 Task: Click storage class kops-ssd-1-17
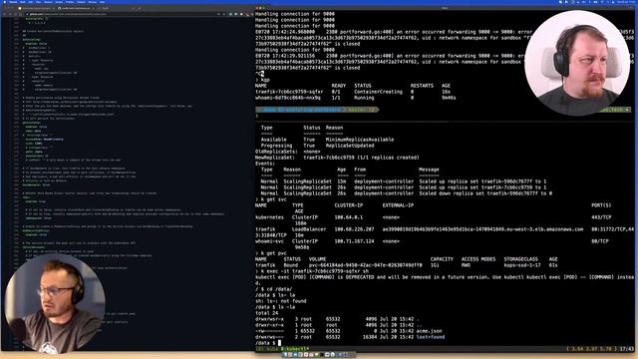(x=522, y=265)
